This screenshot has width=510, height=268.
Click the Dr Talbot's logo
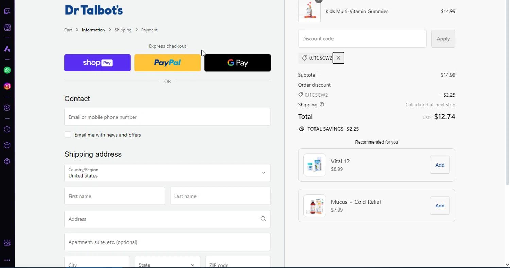94,10
